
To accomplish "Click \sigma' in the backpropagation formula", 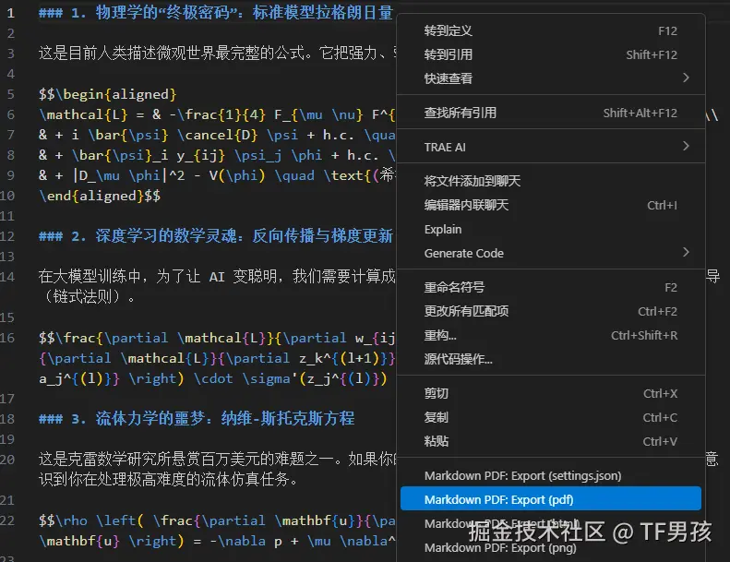I will 269,378.
